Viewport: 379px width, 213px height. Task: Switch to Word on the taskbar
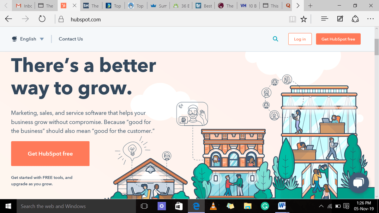pyautogui.click(x=282, y=206)
